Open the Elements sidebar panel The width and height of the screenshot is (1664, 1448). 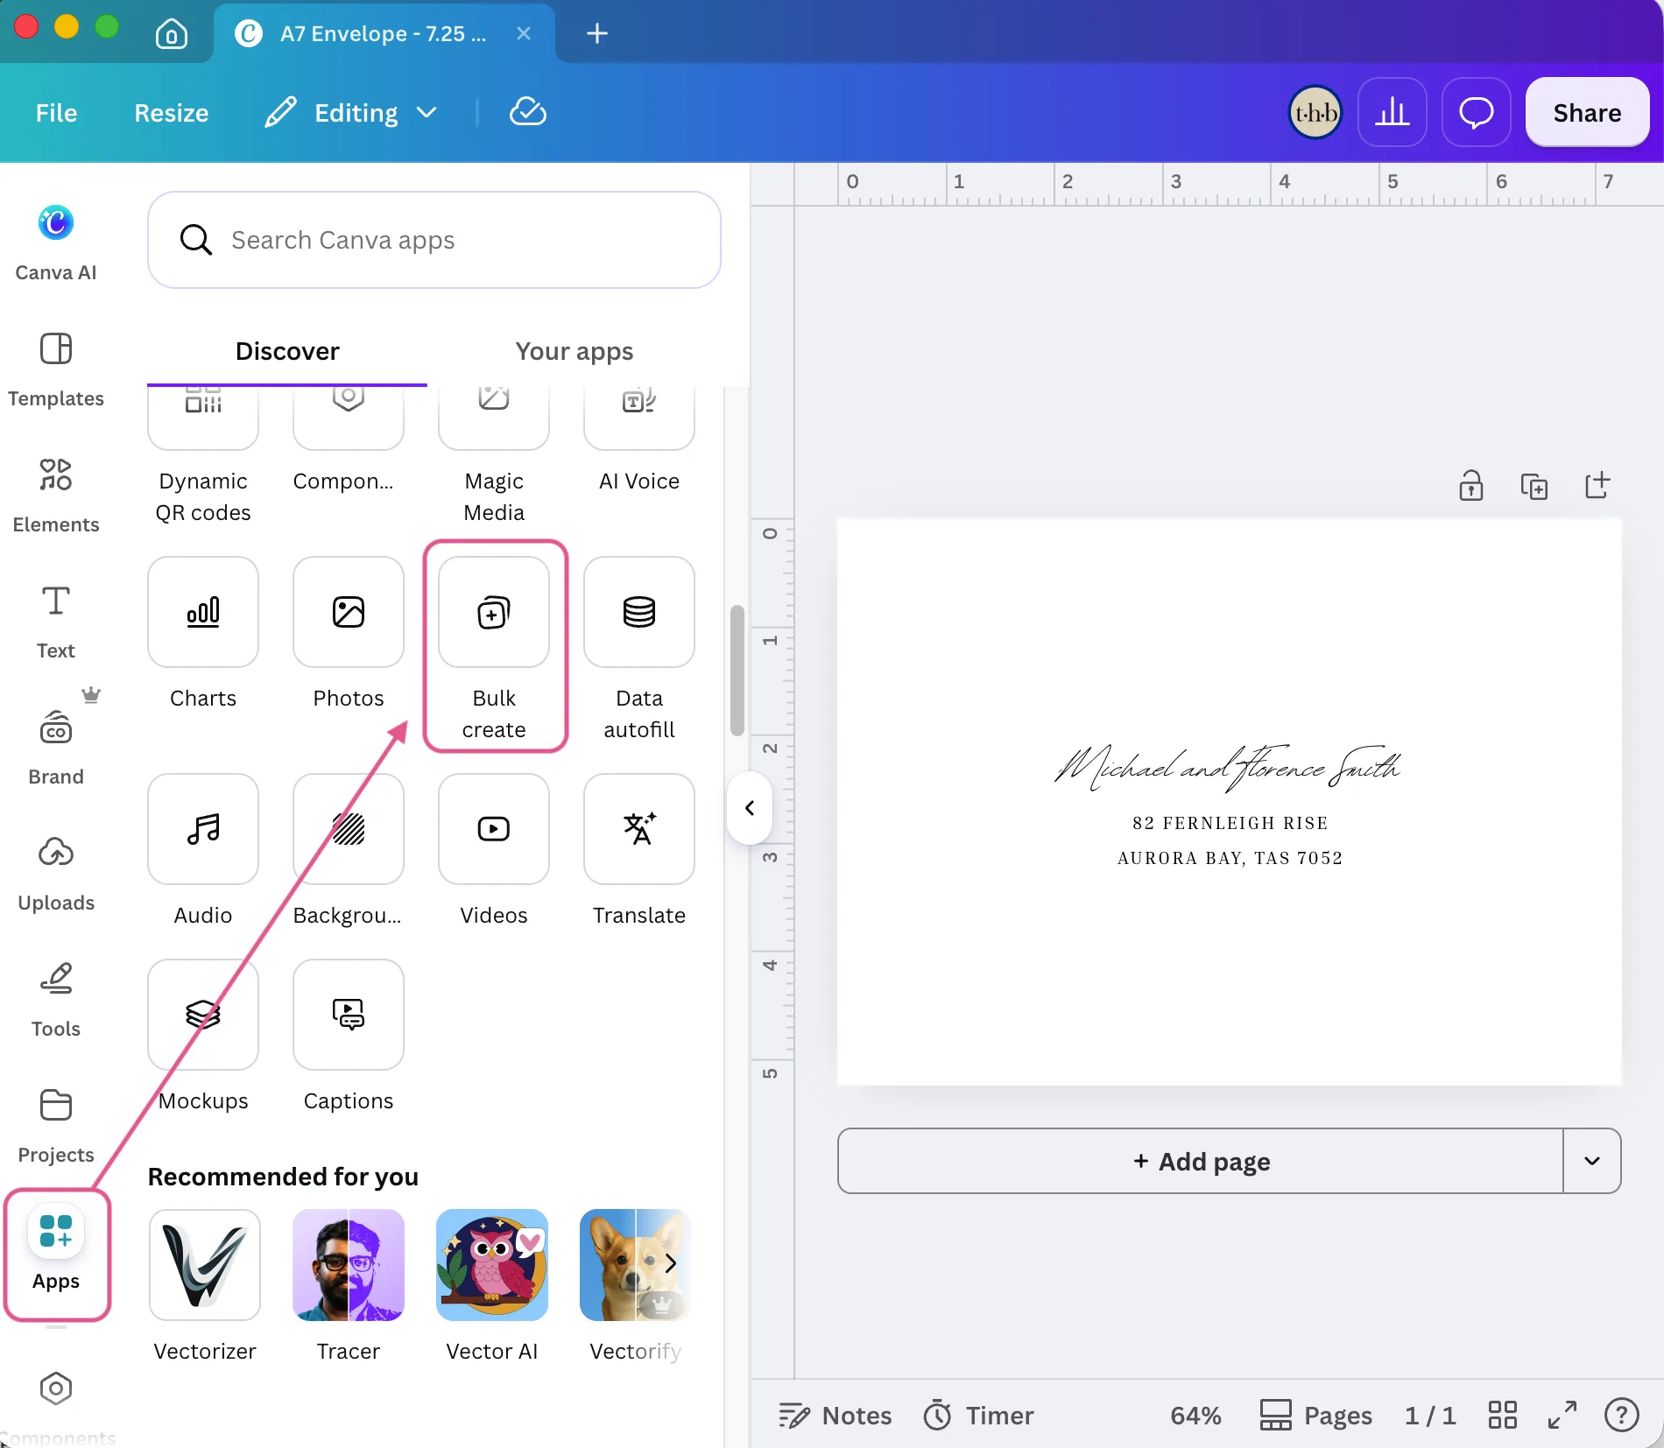[55, 496]
